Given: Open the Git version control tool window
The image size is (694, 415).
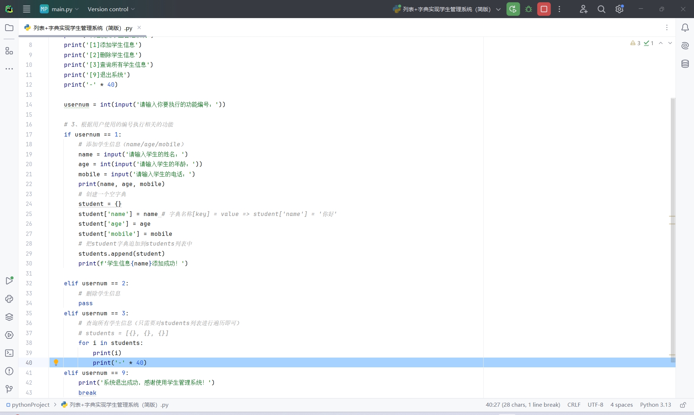Looking at the screenshot, I should [9, 389].
